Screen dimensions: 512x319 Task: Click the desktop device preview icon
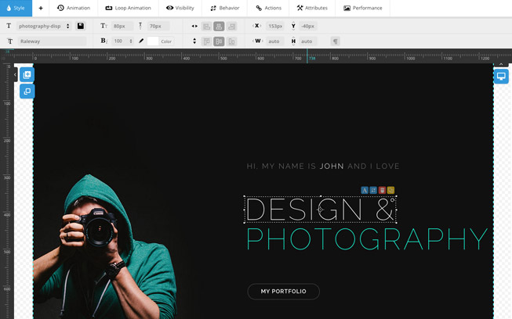pyautogui.click(x=502, y=77)
